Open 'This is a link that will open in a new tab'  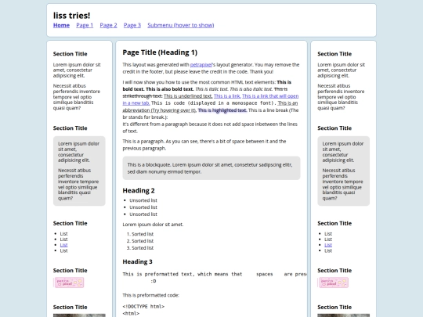tap(270, 96)
